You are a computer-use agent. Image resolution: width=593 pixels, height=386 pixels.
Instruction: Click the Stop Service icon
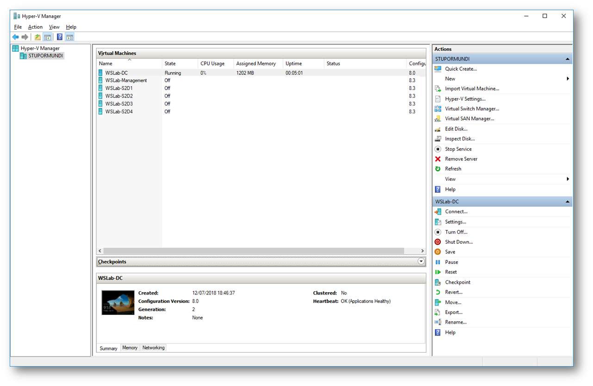coord(438,149)
